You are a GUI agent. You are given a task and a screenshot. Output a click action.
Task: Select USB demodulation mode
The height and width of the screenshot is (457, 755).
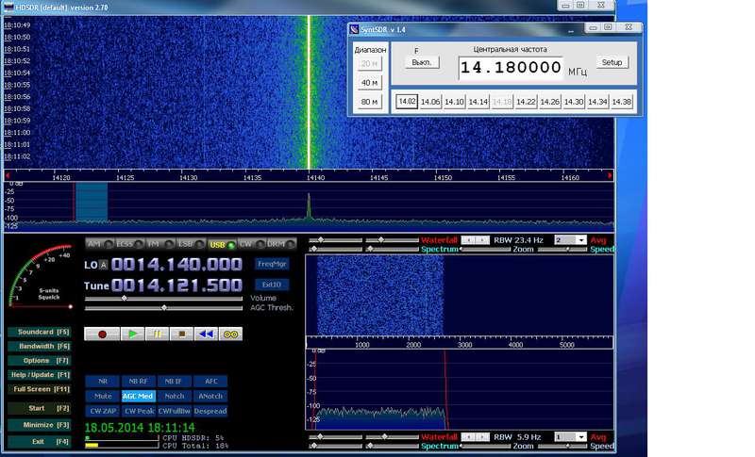[x=222, y=245]
